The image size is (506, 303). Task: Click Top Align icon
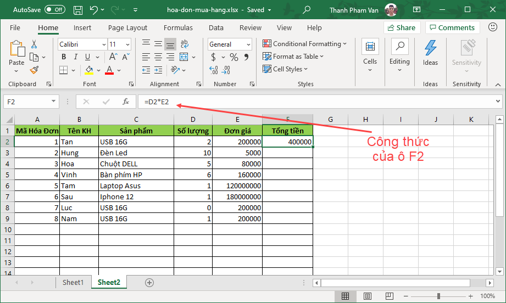coord(146,43)
